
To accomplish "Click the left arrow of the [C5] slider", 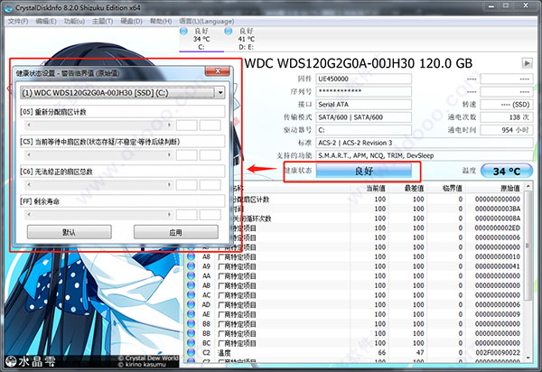I will [29, 154].
